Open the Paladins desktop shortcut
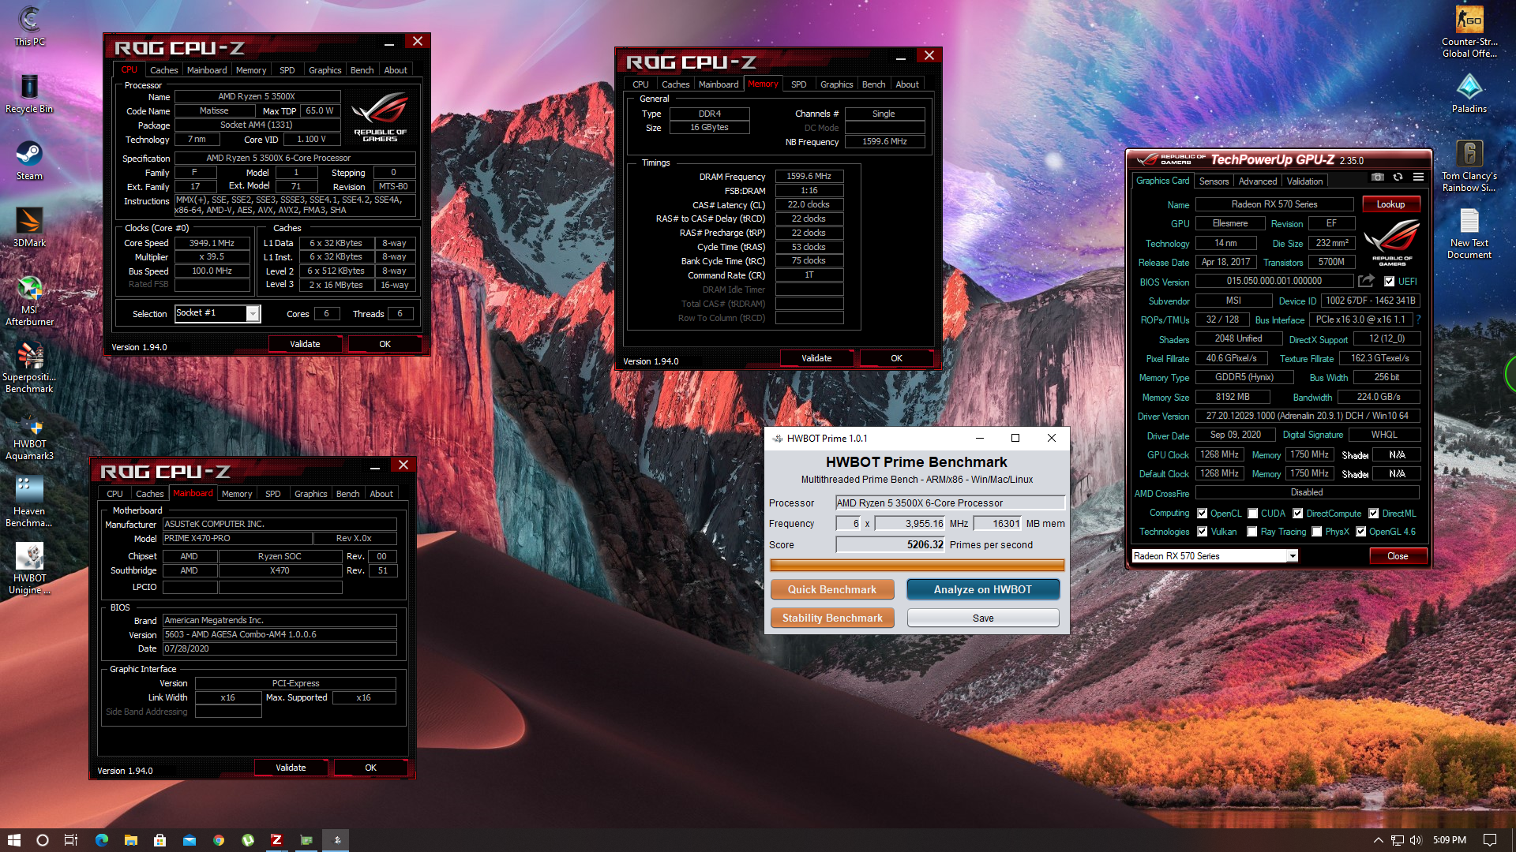This screenshot has width=1516, height=852. [x=1469, y=93]
